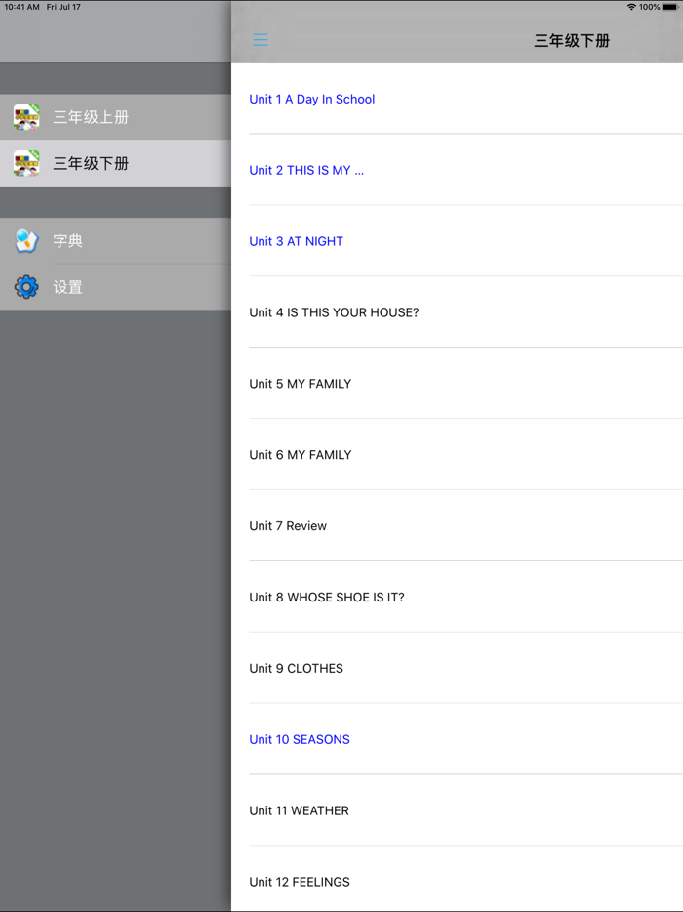The width and height of the screenshot is (683, 912).
Task: Select Unit 4 IS THIS YOUR HOUSE?
Action: tap(457, 312)
